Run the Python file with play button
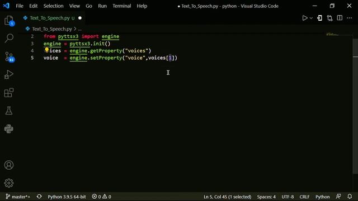Screen dimensions: 358x201 click(304, 18)
